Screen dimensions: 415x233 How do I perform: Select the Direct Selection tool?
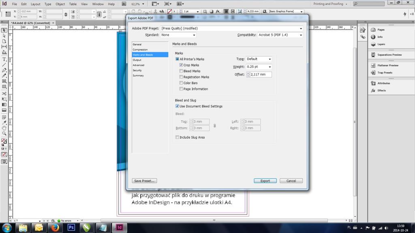tap(4, 36)
